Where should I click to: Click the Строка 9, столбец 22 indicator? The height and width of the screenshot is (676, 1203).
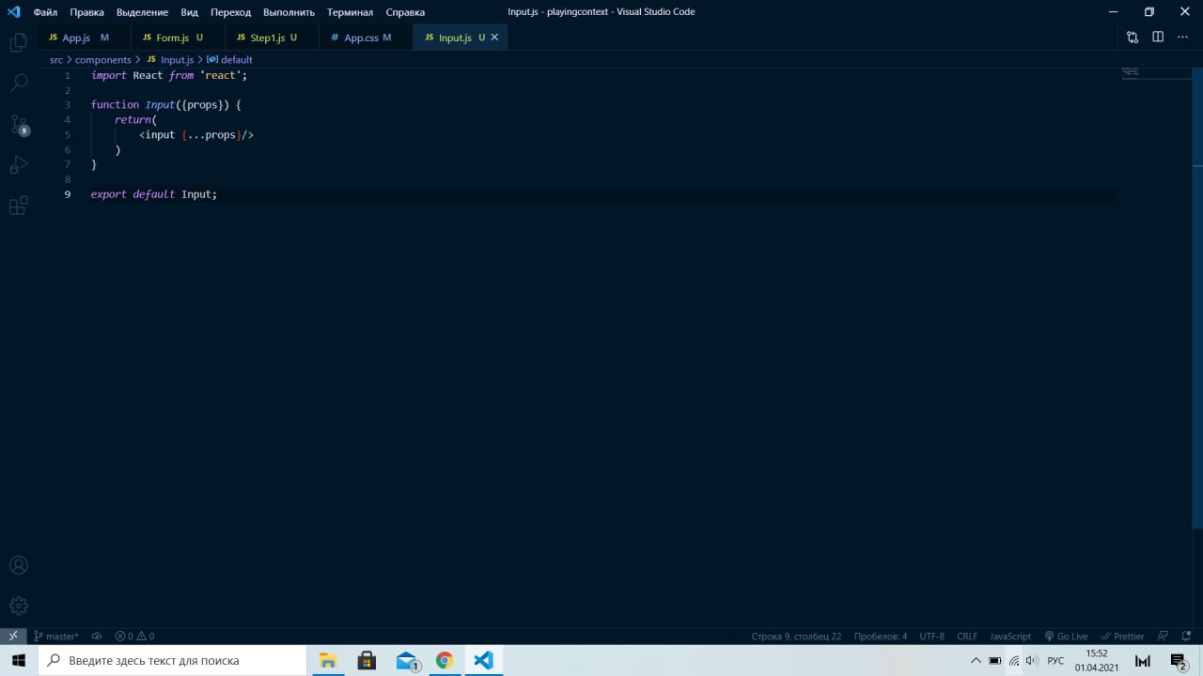(796, 636)
